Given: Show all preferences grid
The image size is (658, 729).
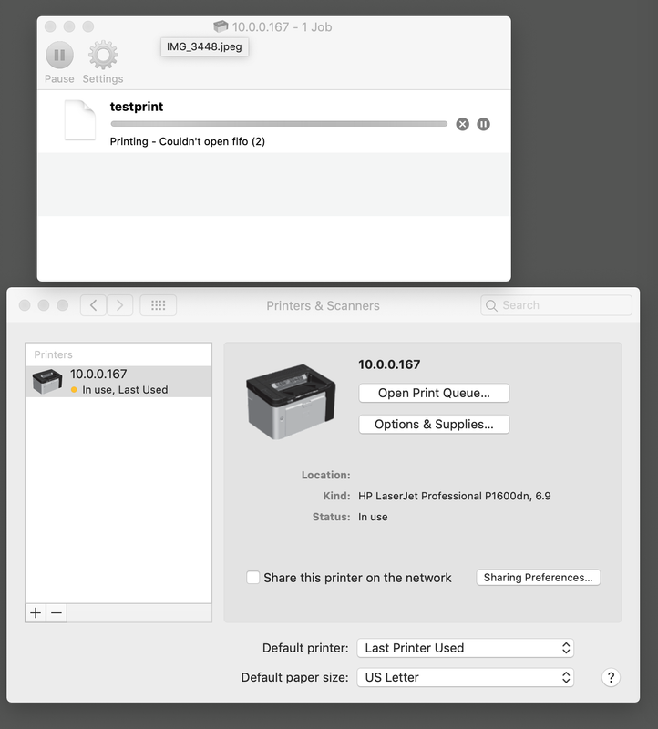Looking at the screenshot, I should [x=158, y=305].
